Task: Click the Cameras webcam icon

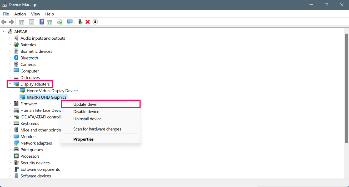Action: (x=16, y=64)
